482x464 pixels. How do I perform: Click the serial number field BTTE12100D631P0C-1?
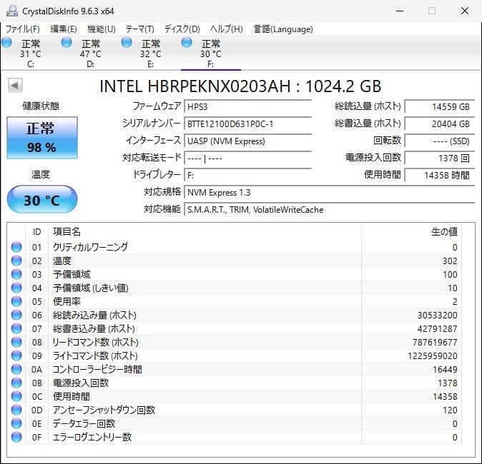click(247, 124)
